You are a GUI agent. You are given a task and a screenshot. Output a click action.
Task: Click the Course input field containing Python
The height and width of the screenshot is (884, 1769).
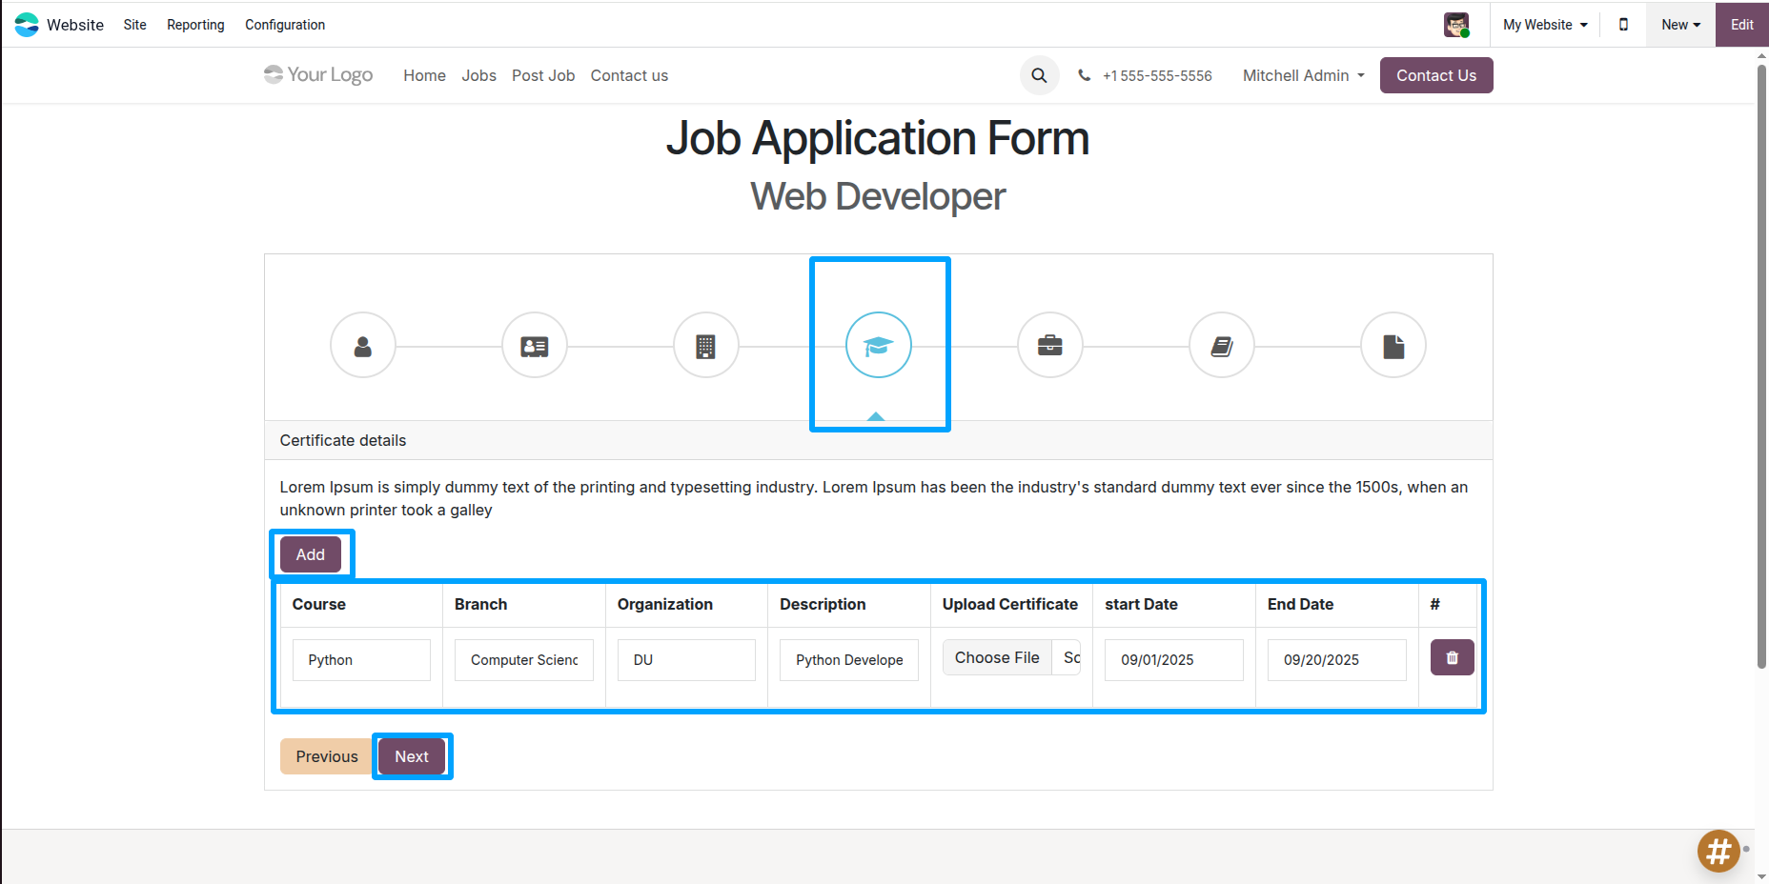pos(361,660)
